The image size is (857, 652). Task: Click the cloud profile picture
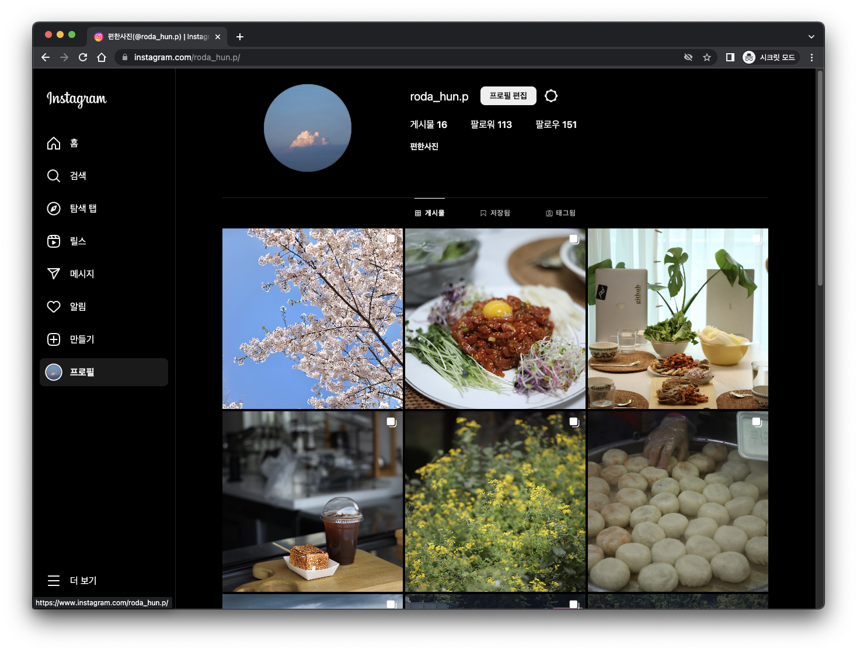click(x=308, y=128)
